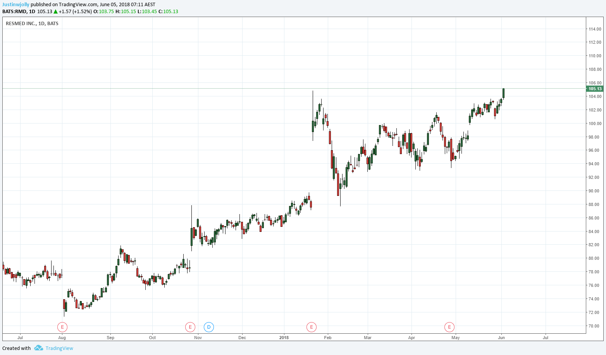Image resolution: width=606 pixels, height=355 pixels.
Task: Click the 108.00 price axis label
Action: 595,70
